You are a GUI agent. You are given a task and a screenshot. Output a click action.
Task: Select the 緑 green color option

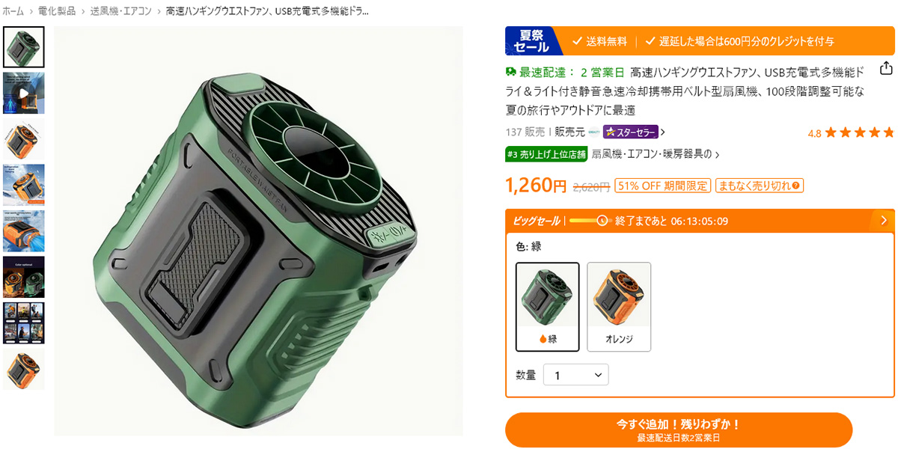pyautogui.click(x=548, y=307)
